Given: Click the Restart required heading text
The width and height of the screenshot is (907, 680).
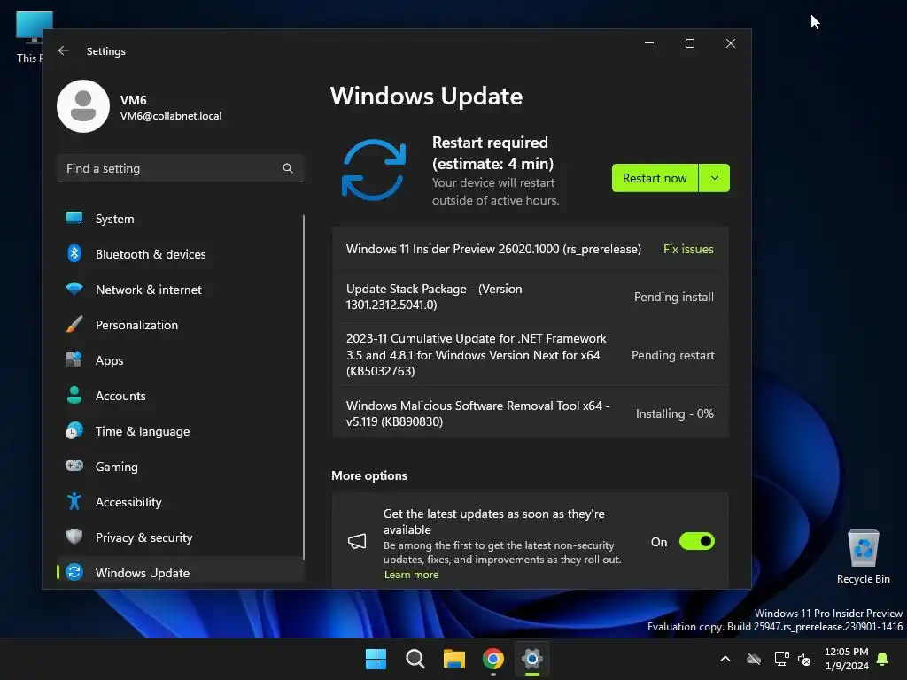Looking at the screenshot, I should coord(492,152).
